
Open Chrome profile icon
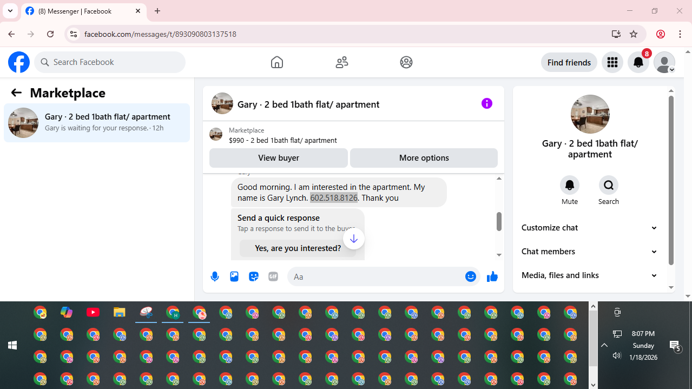661,34
